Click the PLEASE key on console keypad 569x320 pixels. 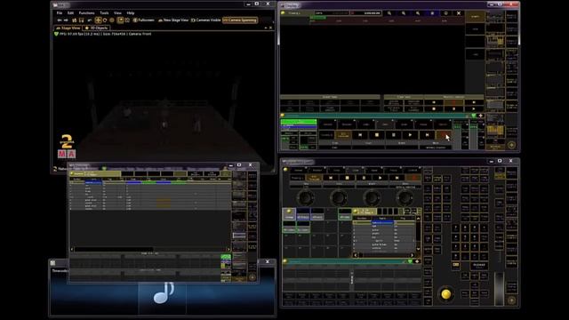pos(479,265)
